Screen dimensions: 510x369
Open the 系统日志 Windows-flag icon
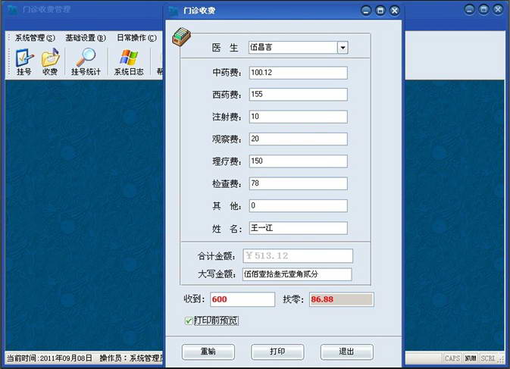(x=129, y=62)
